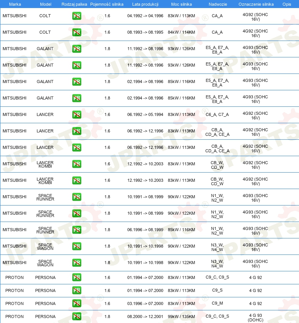Click the Moc silnika column header

tap(182, 4)
